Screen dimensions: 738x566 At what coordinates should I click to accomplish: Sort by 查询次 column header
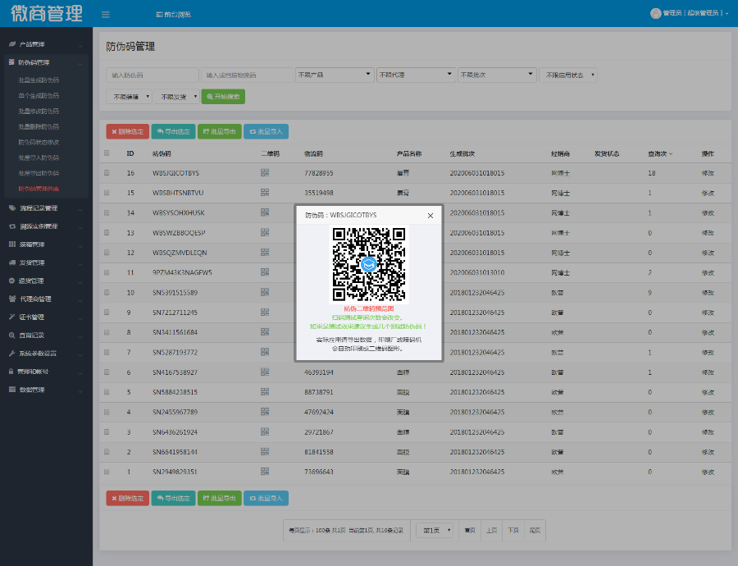[x=660, y=153]
